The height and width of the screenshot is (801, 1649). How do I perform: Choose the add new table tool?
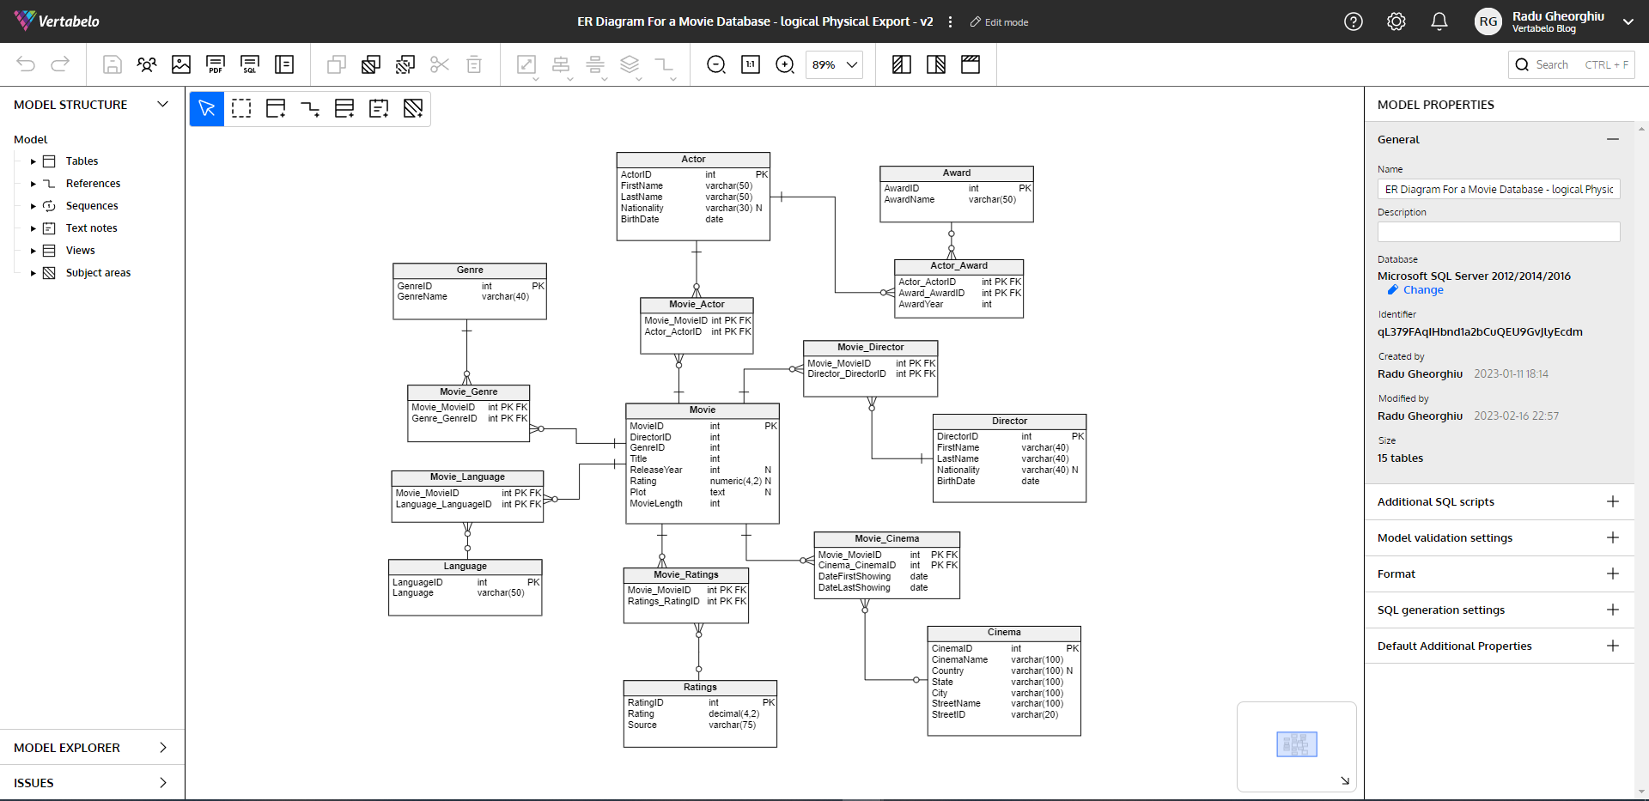276,108
